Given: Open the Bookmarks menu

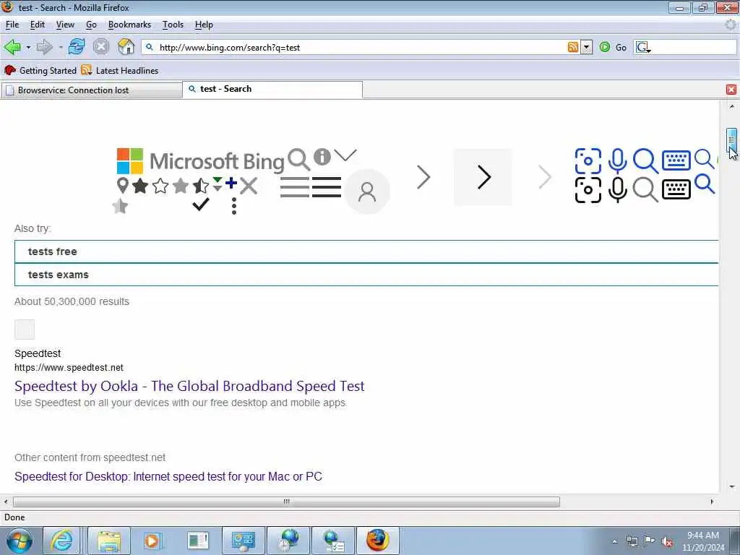Looking at the screenshot, I should click(129, 25).
